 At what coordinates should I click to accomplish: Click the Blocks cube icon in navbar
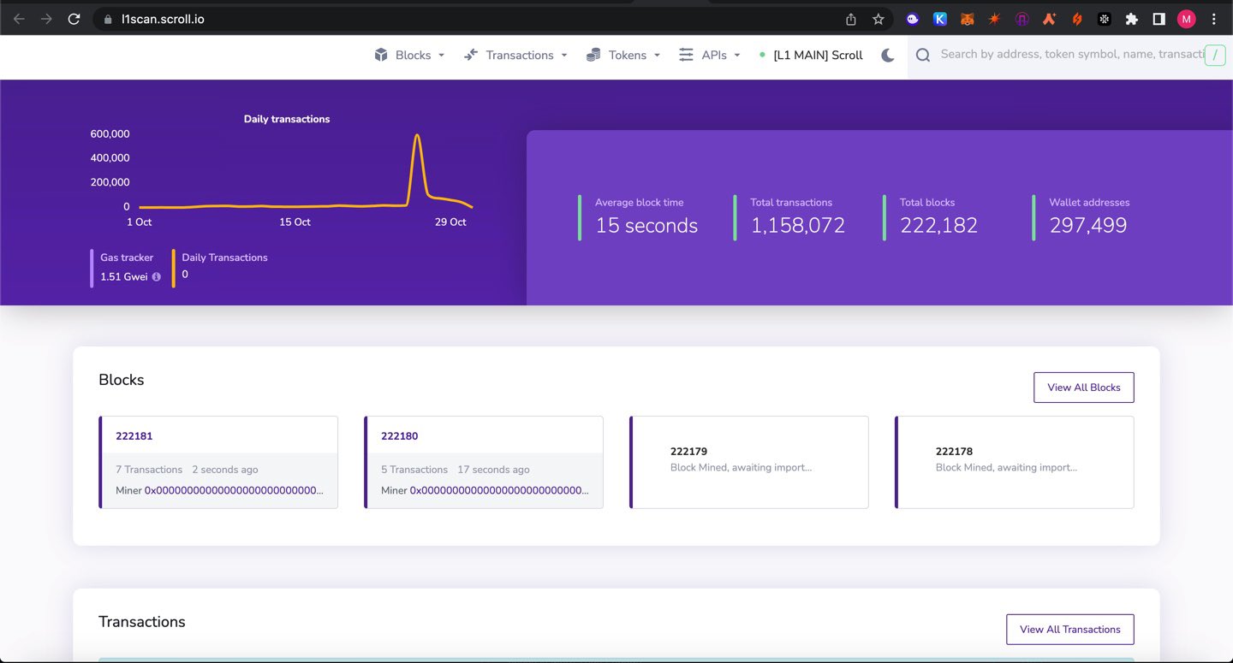click(x=381, y=55)
